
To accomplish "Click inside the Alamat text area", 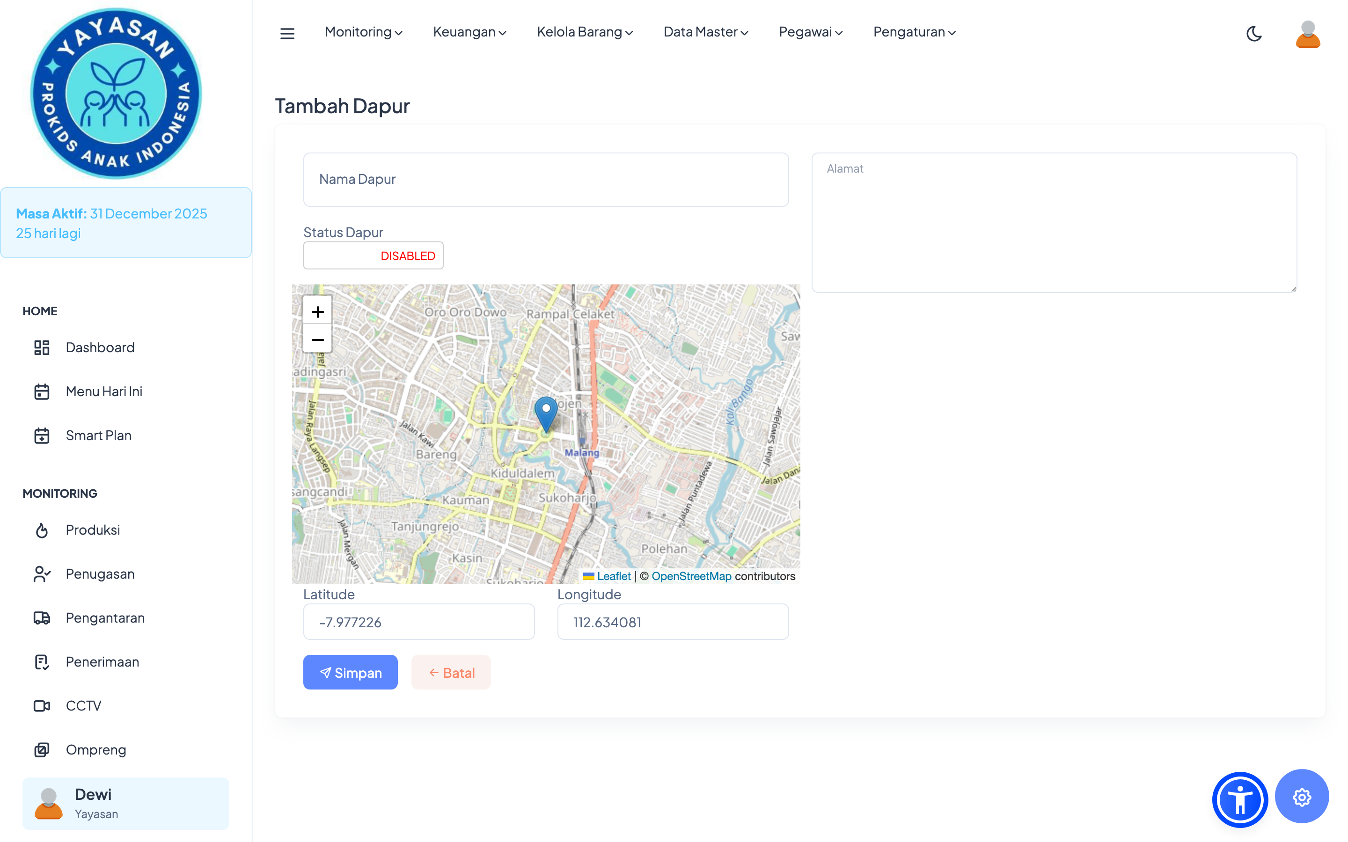I will [1053, 223].
